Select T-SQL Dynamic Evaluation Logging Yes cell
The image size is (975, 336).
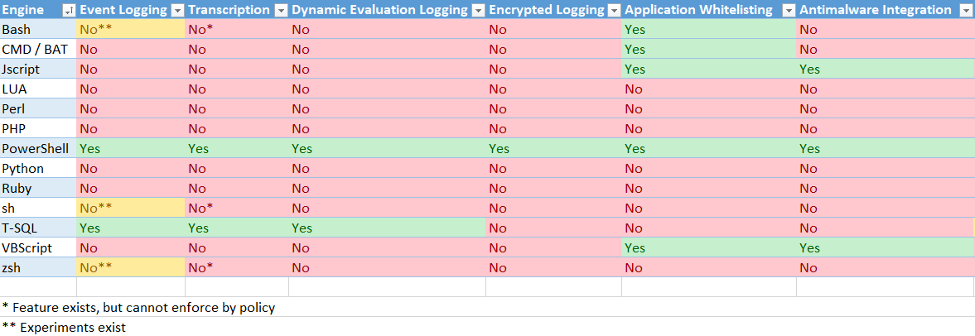coord(388,228)
